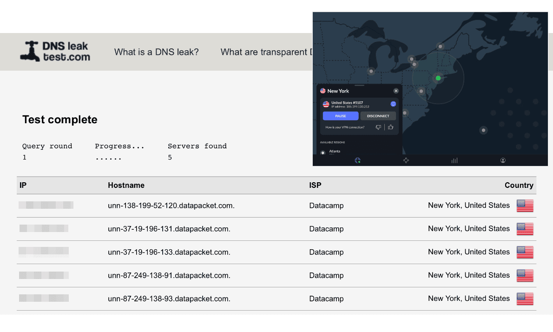
Task: Open the statistics bars icon in VPN bottom bar
Action: [x=454, y=160]
